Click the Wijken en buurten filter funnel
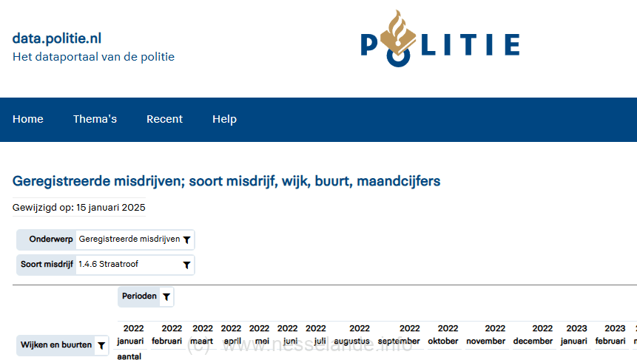 click(x=101, y=346)
